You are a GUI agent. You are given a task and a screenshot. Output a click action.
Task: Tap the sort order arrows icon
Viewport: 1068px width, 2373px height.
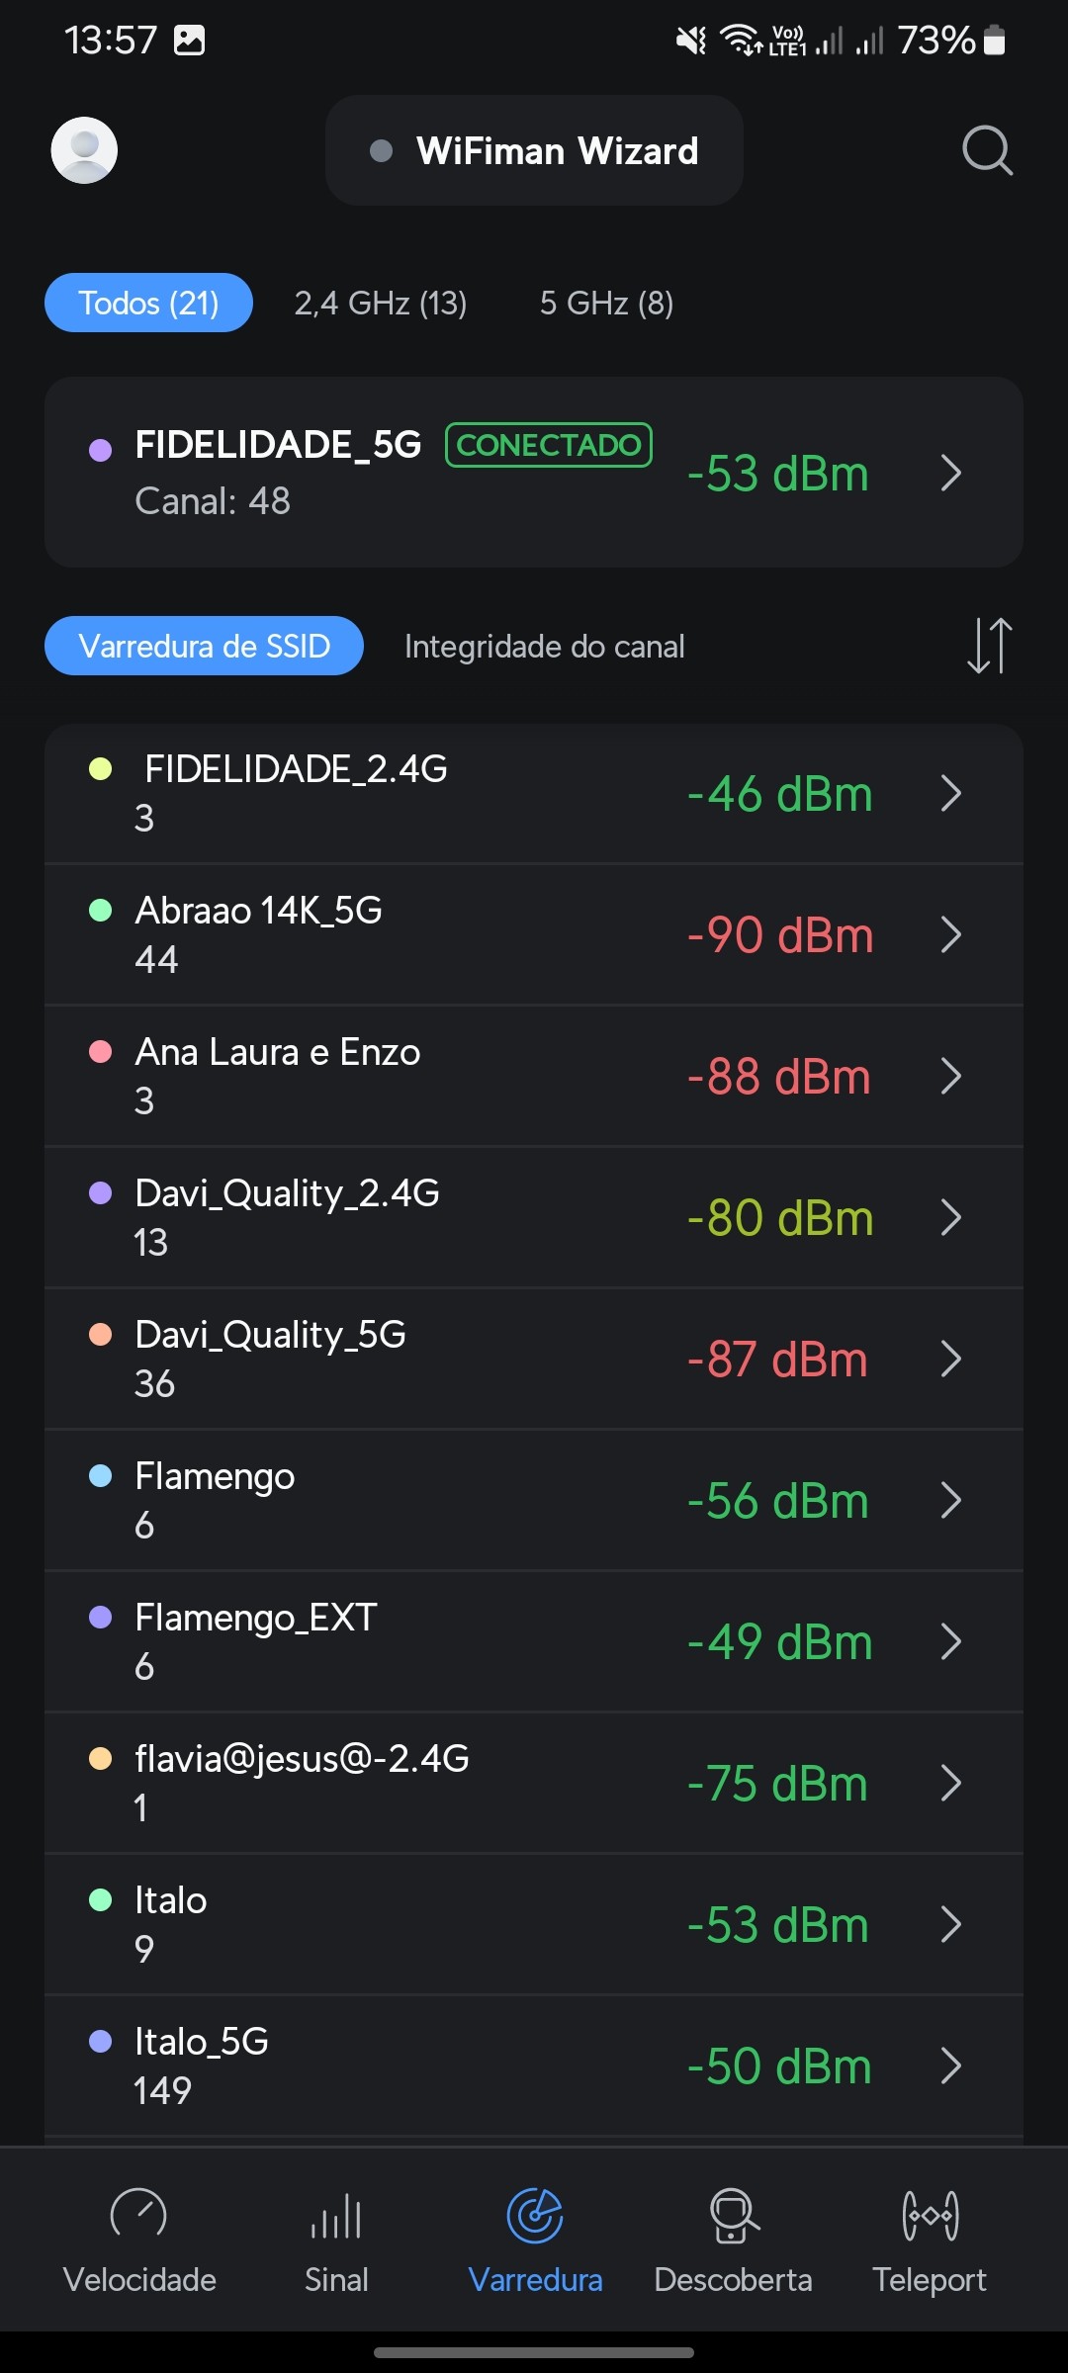pyautogui.click(x=989, y=646)
